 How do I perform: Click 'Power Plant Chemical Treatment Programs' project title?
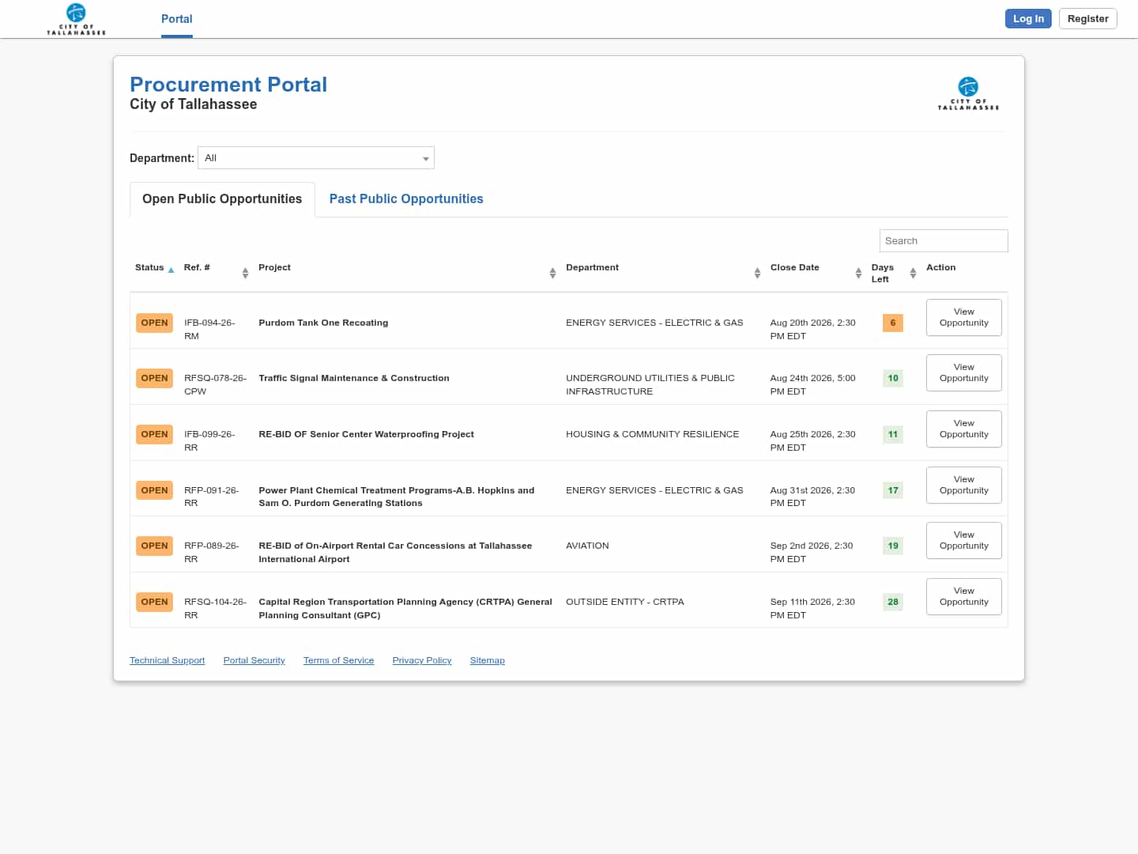click(x=397, y=497)
